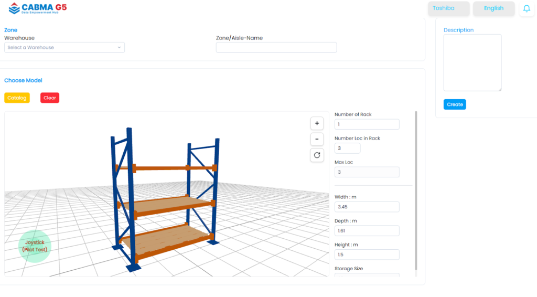Click the rack properties panel scrollbar
The width and height of the screenshot is (537, 297).
click(416, 189)
